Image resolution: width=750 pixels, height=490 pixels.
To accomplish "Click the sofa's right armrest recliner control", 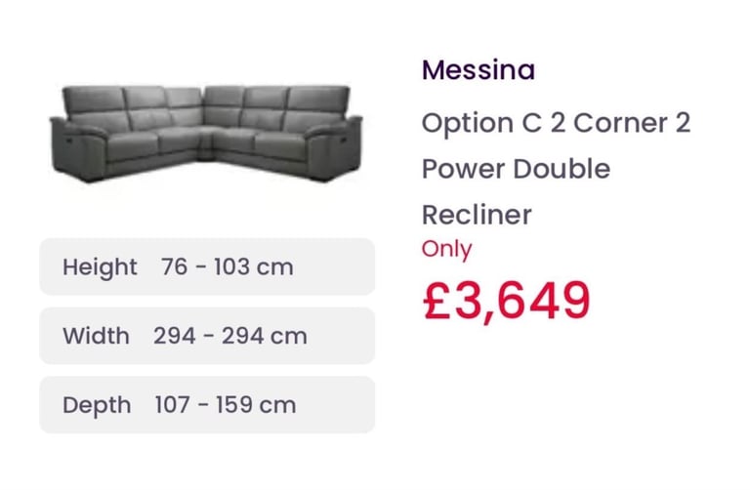I will 343,140.
